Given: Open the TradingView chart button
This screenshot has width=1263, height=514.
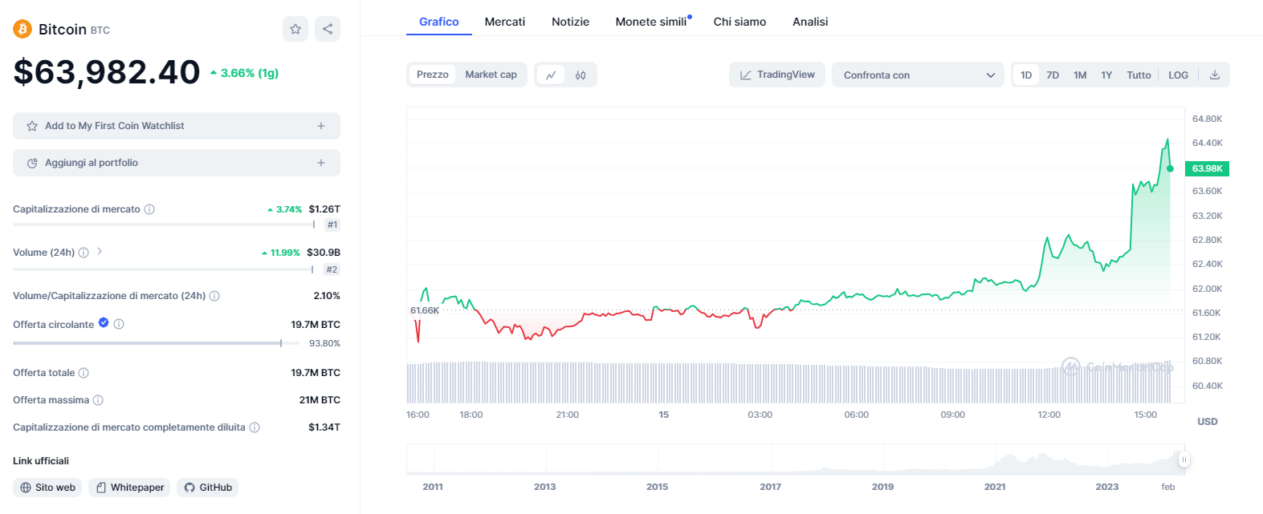Looking at the screenshot, I should (x=777, y=75).
